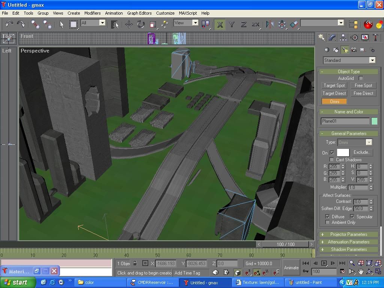384x288 pixels.
Task: Click the Zoom magnifier viewport control
Action: [352, 263]
